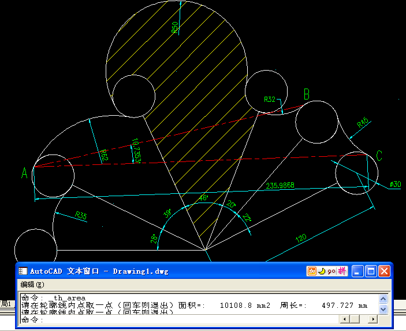
Task: Maximize the AutoCAD text window
Action: pos(371,271)
